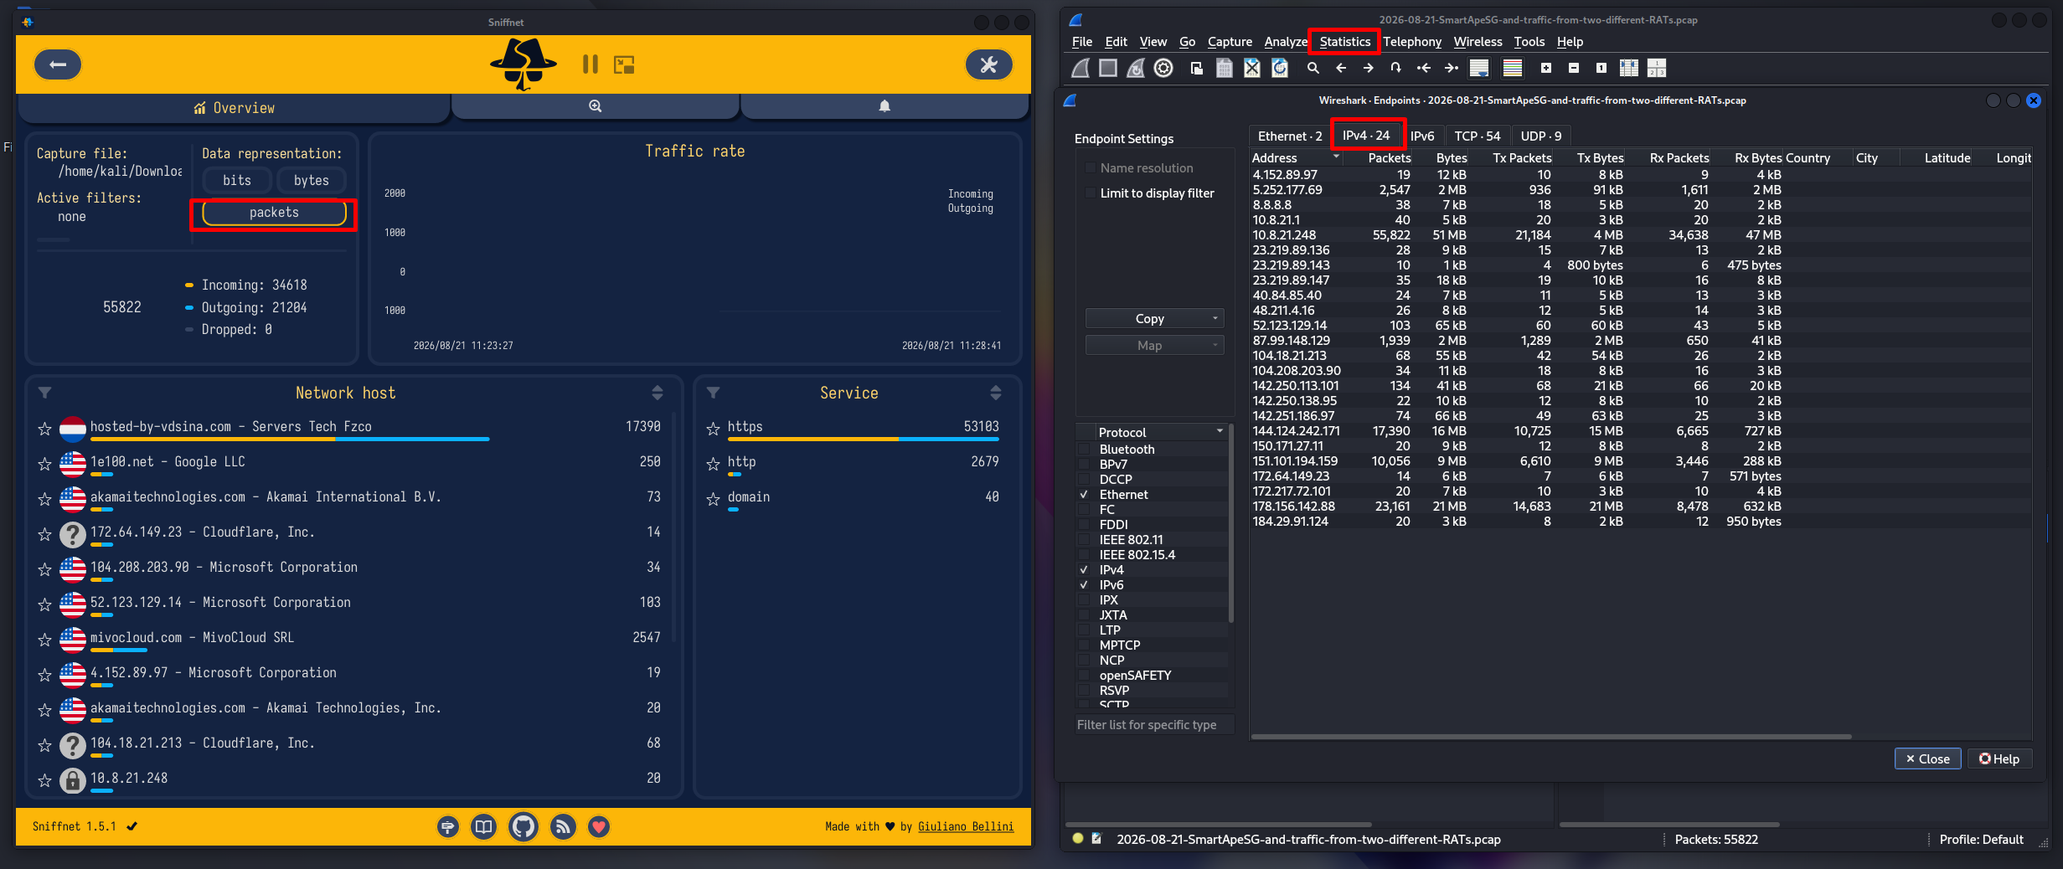Open the Sniffnet news RSS icon
The width and height of the screenshot is (2063, 869).
(563, 827)
